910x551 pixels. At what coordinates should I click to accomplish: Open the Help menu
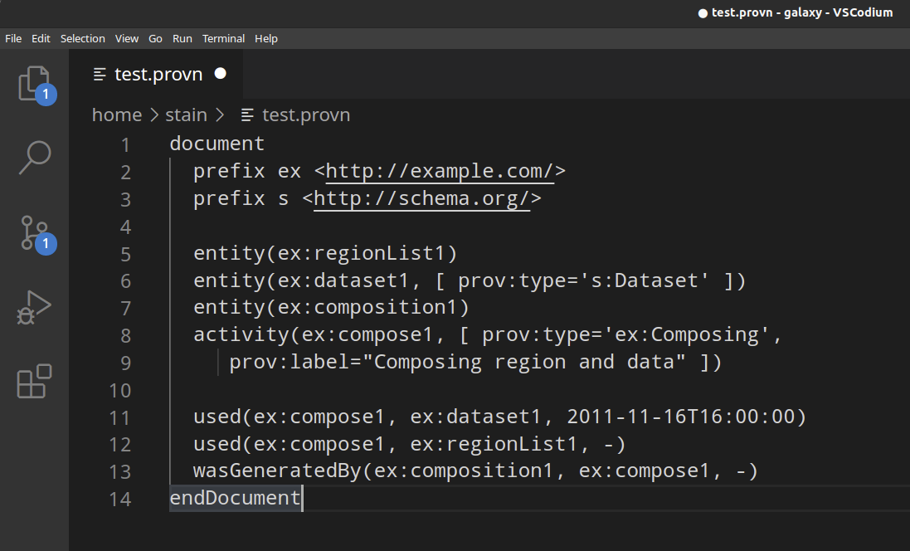(x=266, y=38)
